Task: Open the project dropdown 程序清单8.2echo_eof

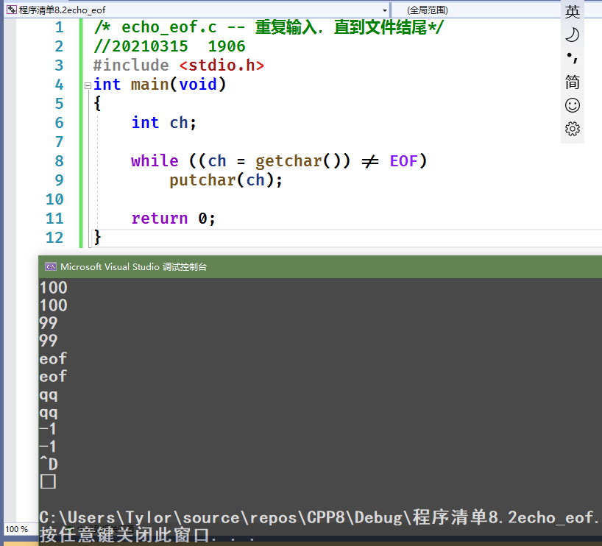Action: pyautogui.click(x=197, y=10)
